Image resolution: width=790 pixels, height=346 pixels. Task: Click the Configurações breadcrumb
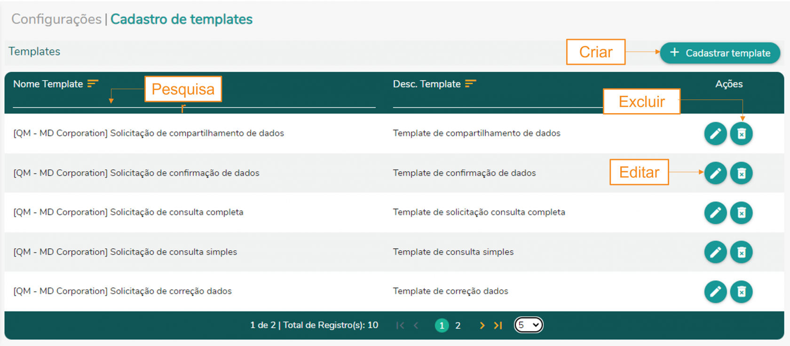pos(56,19)
